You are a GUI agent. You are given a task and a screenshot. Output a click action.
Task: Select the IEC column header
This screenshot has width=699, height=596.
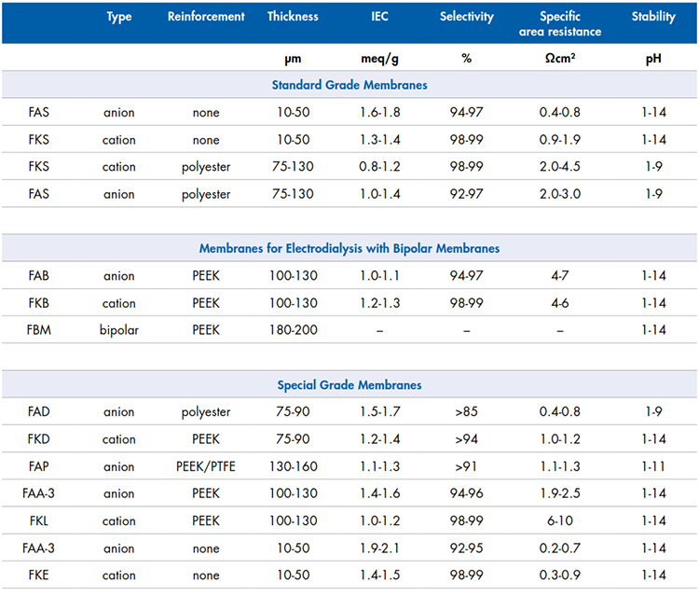click(x=378, y=17)
